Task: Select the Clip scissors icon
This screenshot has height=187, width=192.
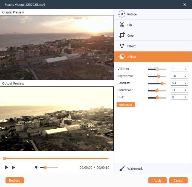Action: (x=122, y=25)
